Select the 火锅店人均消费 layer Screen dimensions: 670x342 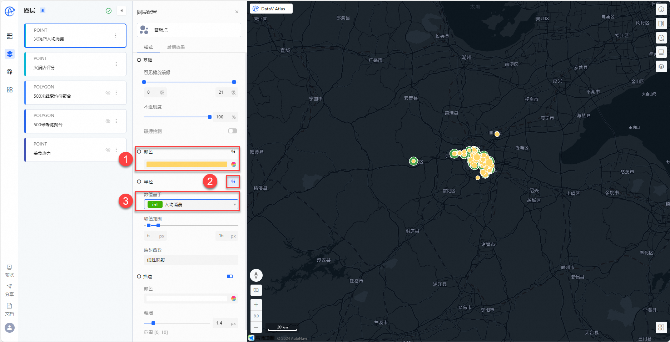coord(75,36)
